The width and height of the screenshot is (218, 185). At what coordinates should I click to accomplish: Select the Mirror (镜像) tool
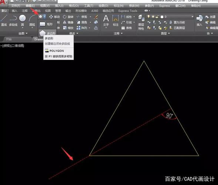68,22
